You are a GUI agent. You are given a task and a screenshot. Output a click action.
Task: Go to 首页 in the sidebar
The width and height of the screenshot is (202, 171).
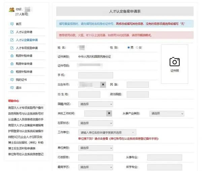tap(19, 24)
